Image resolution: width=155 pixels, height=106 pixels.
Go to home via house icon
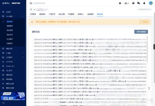click(120, 3)
